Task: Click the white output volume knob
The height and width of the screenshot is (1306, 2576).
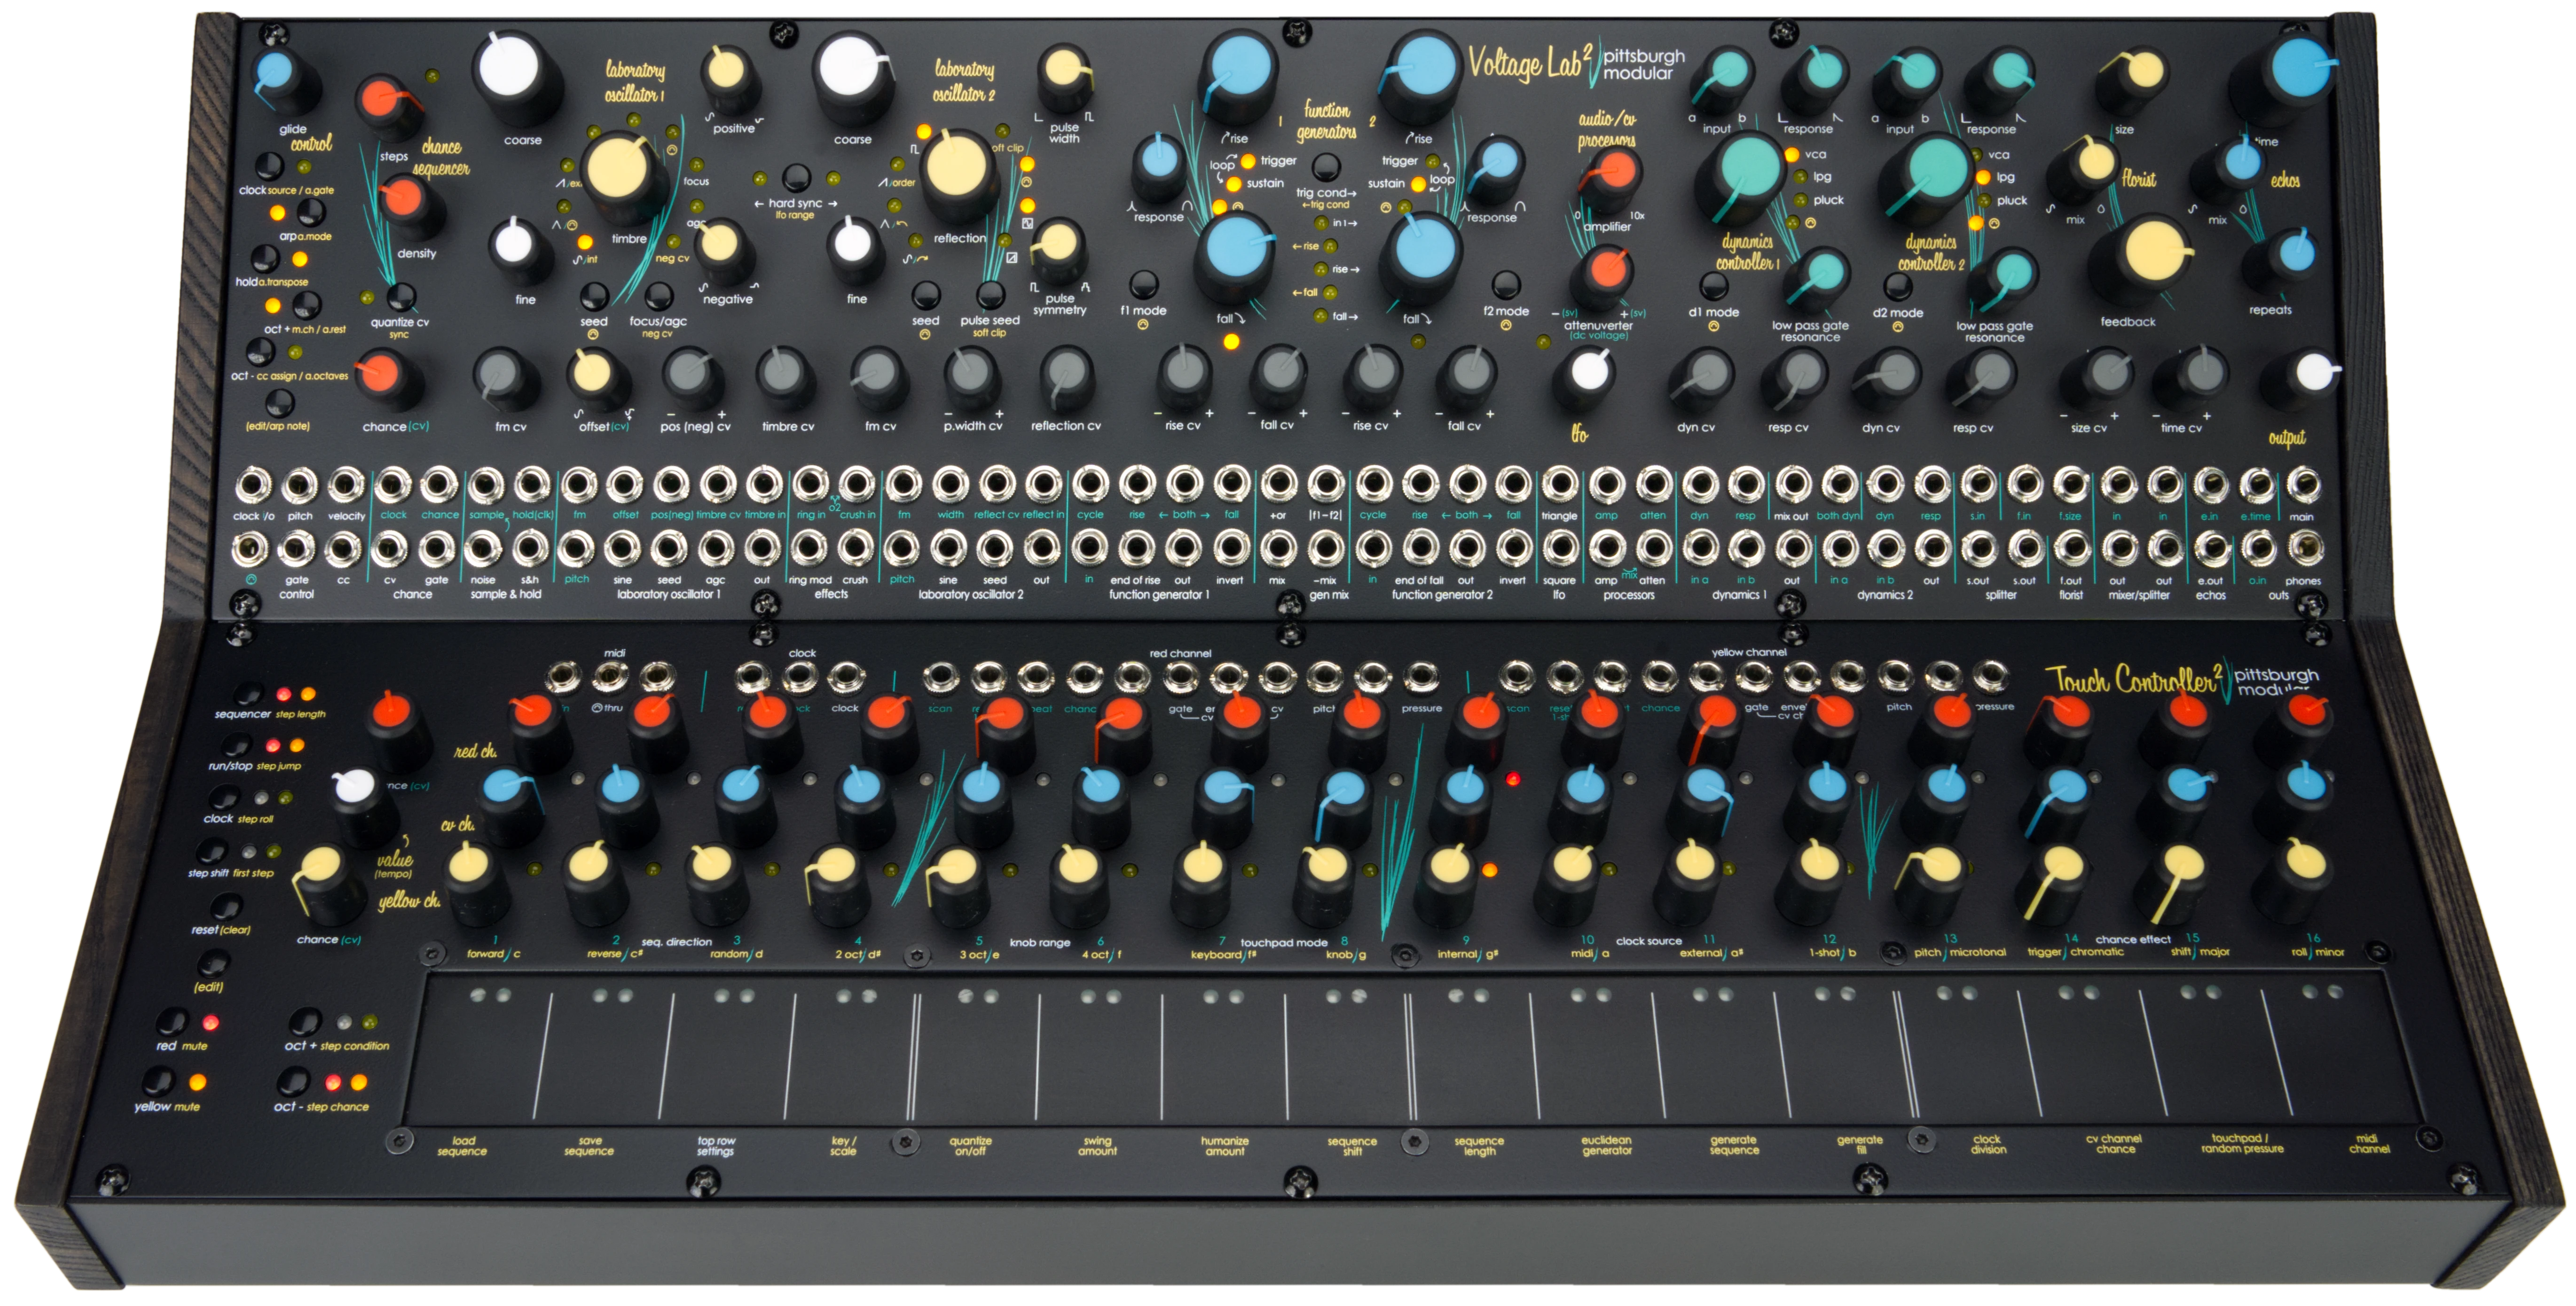Action: (x=2314, y=373)
